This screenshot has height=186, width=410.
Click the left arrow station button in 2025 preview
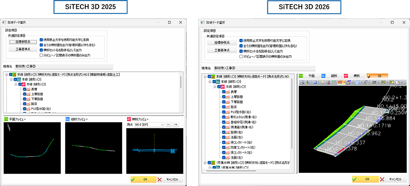[169, 125]
